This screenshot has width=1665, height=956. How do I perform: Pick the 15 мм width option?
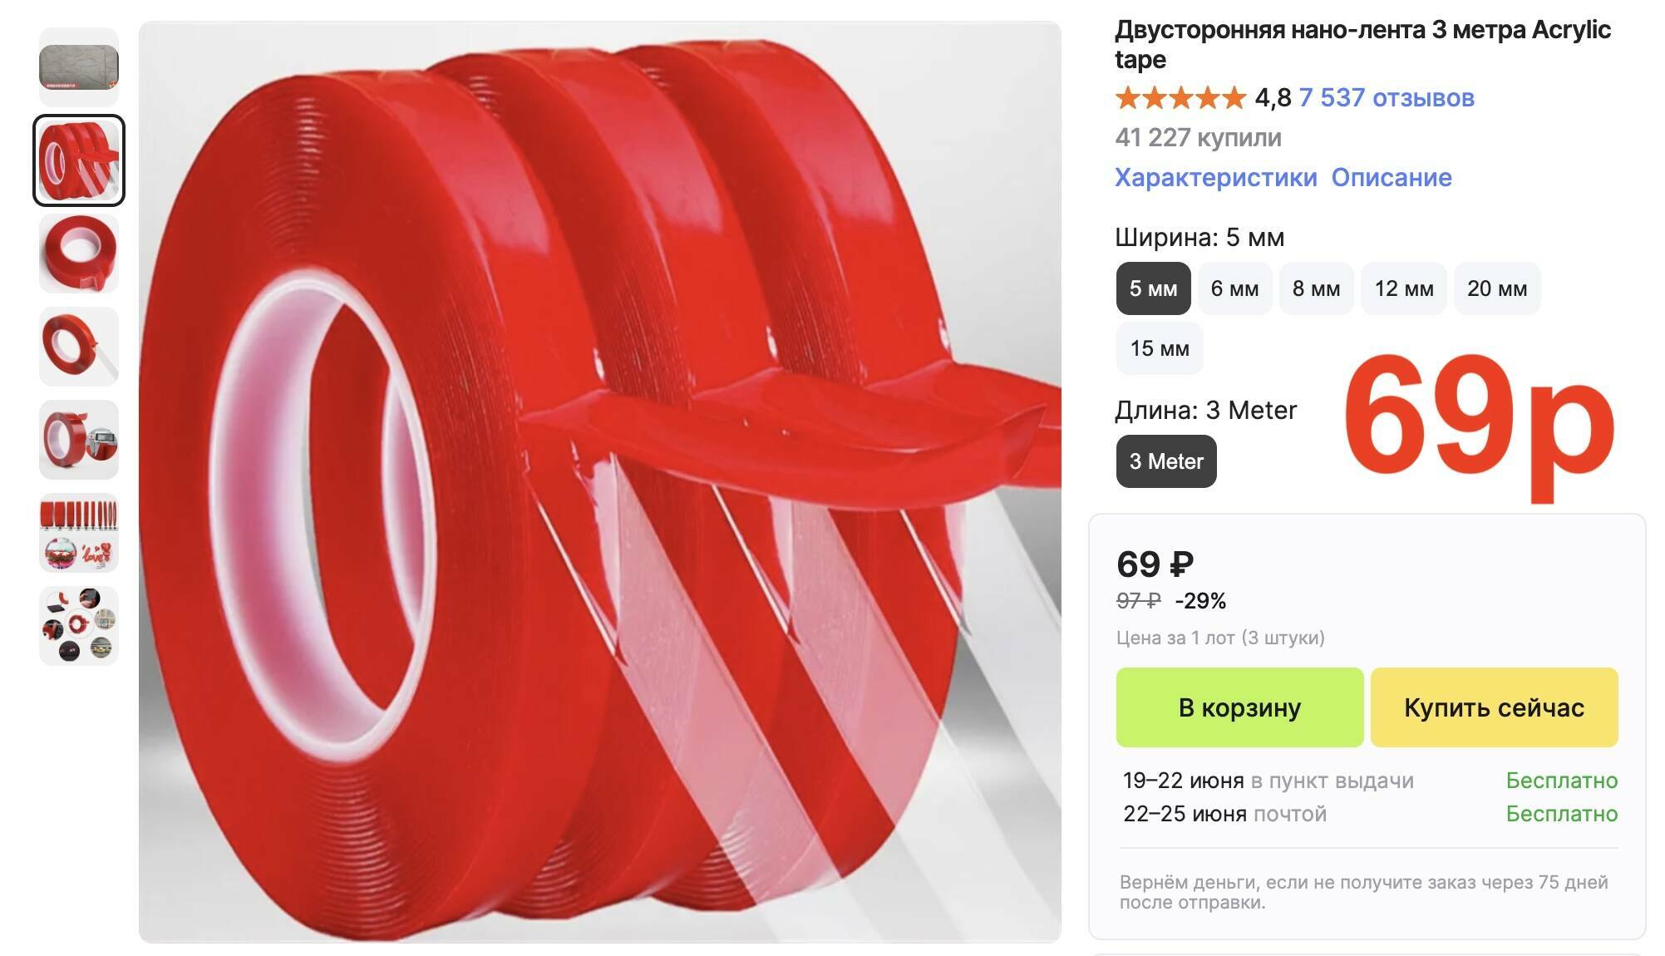1160,348
